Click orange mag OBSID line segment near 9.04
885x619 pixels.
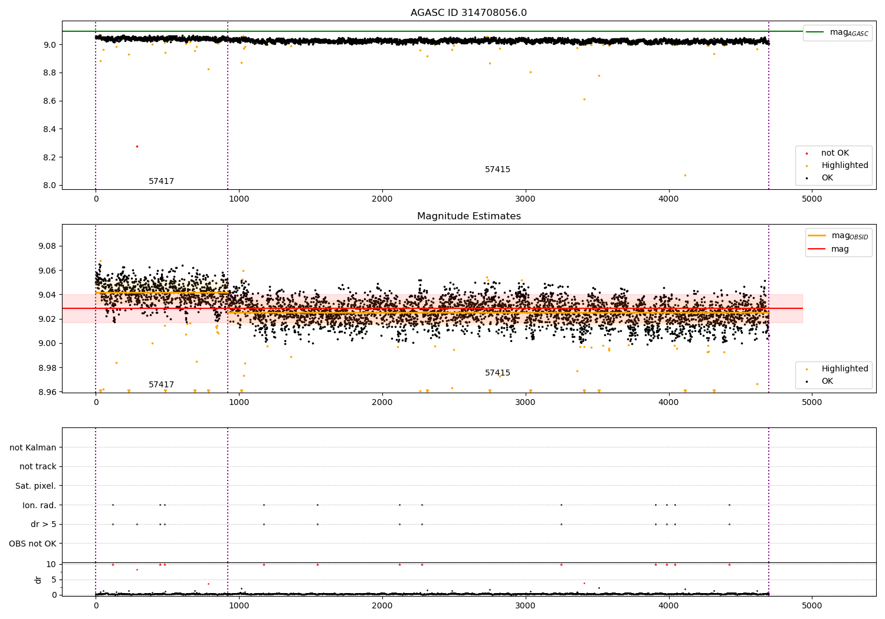pyautogui.click(x=162, y=292)
